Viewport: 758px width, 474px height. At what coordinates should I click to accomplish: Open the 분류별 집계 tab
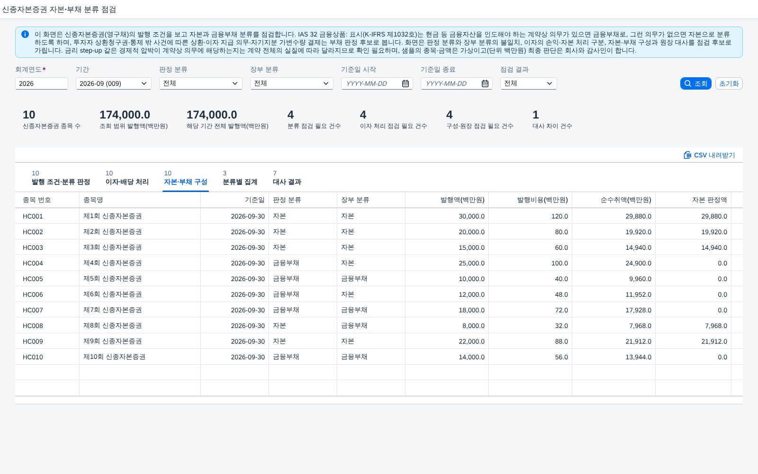240,178
